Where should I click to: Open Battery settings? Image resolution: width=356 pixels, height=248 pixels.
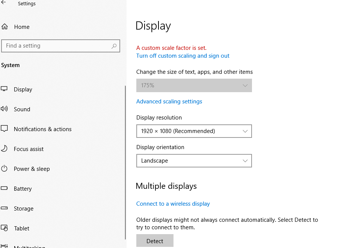click(23, 189)
